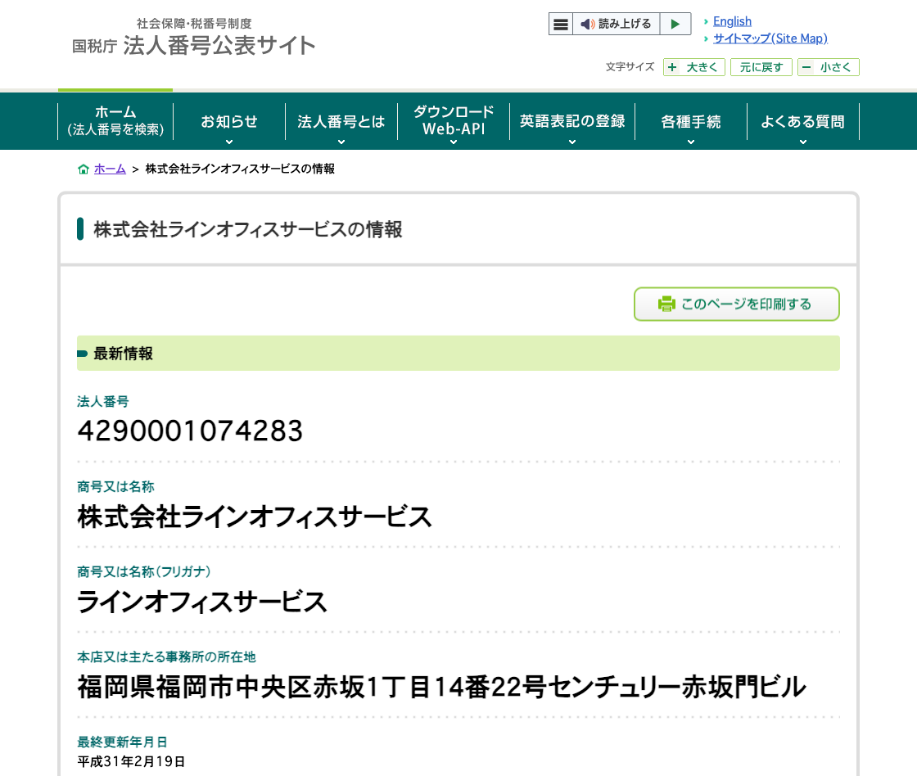Image resolution: width=917 pixels, height=776 pixels.
Task: Select last update date 平成31年2月19日
Action: [x=131, y=761]
